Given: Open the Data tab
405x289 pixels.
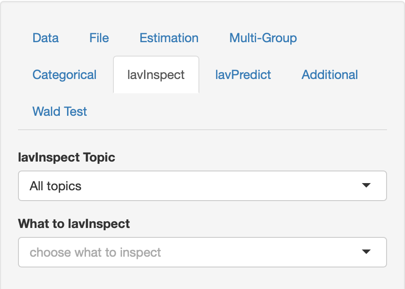Looking at the screenshot, I should tap(45, 38).
